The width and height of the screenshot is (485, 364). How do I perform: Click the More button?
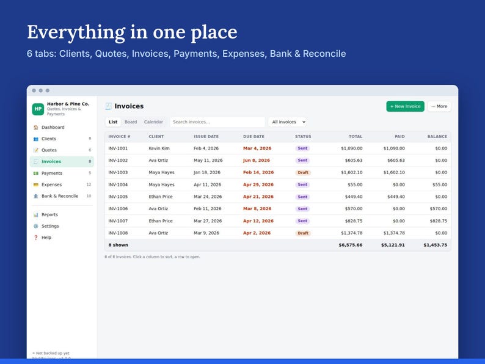pyautogui.click(x=439, y=106)
